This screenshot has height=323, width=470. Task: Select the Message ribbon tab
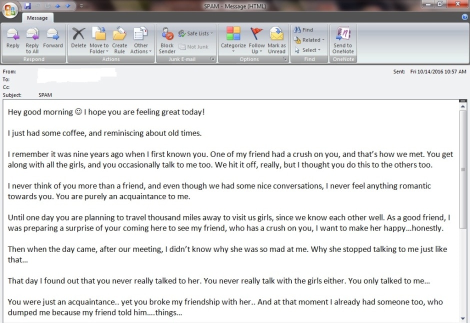37,18
